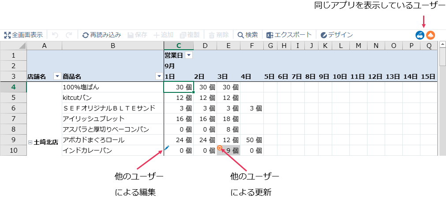Viewport: 446px width, 198px height.
Task: Open the 商品名 filter dropdown
Action: click(x=159, y=77)
